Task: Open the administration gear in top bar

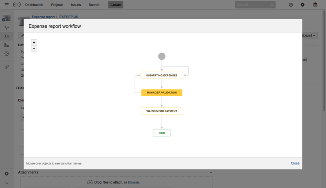Action: pos(302,5)
